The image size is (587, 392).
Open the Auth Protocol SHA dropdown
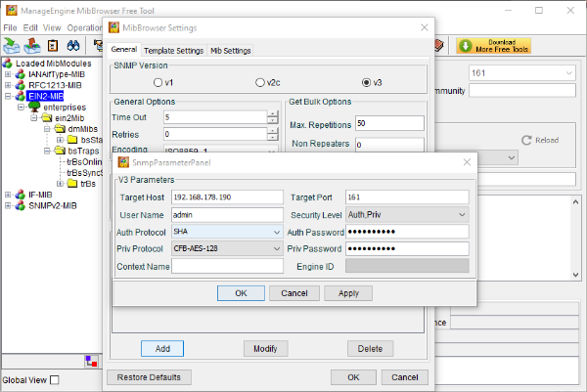coord(277,232)
